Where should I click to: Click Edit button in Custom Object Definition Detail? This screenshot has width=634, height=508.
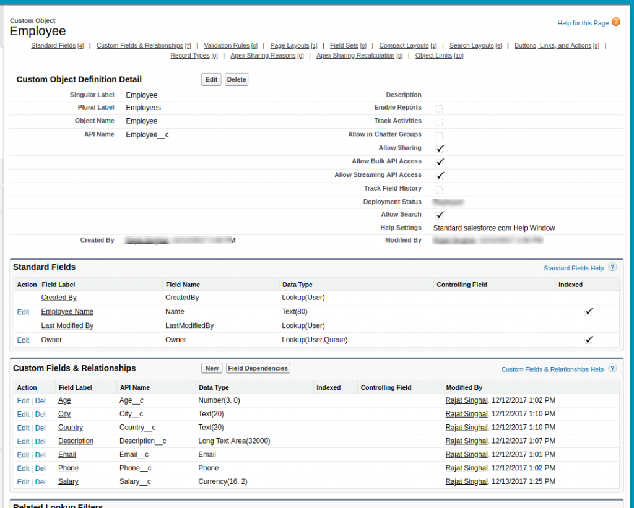click(211, 80)
